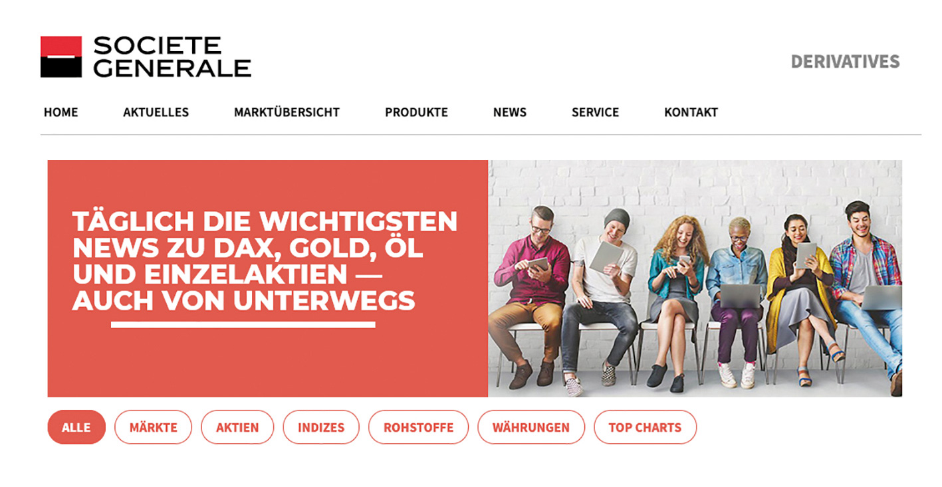942x487 pixels.
Task: Open the NEWS navigation item
Action: pyautogui.click(x=510, y=112)
